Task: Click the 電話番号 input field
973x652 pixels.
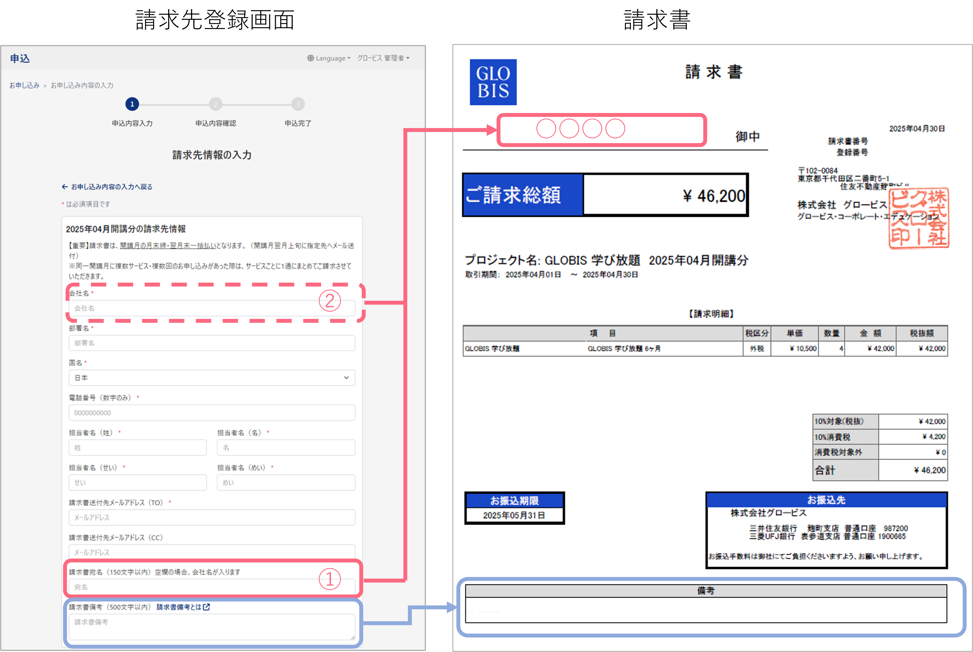Action: click(212, 413)
